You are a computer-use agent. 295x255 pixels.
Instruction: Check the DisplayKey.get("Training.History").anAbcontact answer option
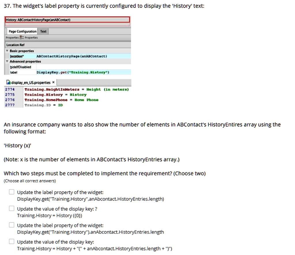coord(12,225)
